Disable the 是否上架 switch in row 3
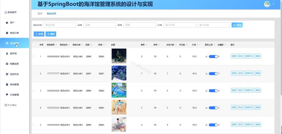The image size is (282, 134). pyautogui.click(x=213, y=91)
